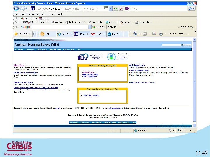Close the Convert toolbar with its X

point(16,18)
